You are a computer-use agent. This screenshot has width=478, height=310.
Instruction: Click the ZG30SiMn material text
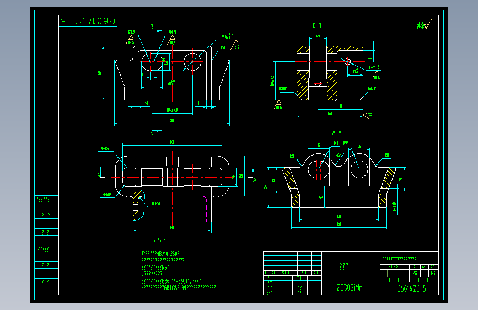coord(350,288)
